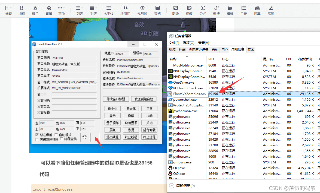This screenshot has height=193, width=320.
Task: Add a hyperlink using 链接 icon
Action: (x=216, y=10)
